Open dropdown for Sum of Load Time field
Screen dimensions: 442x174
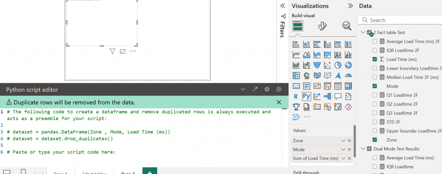343,158
